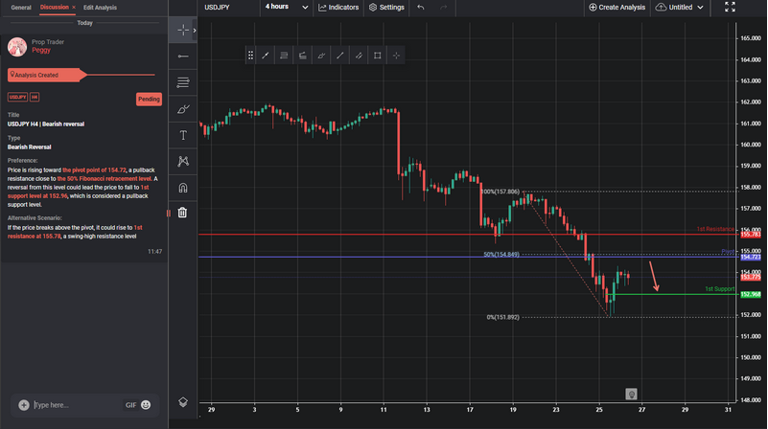
Task: Click the Analysis Created banner
Action: click(47, 75)
